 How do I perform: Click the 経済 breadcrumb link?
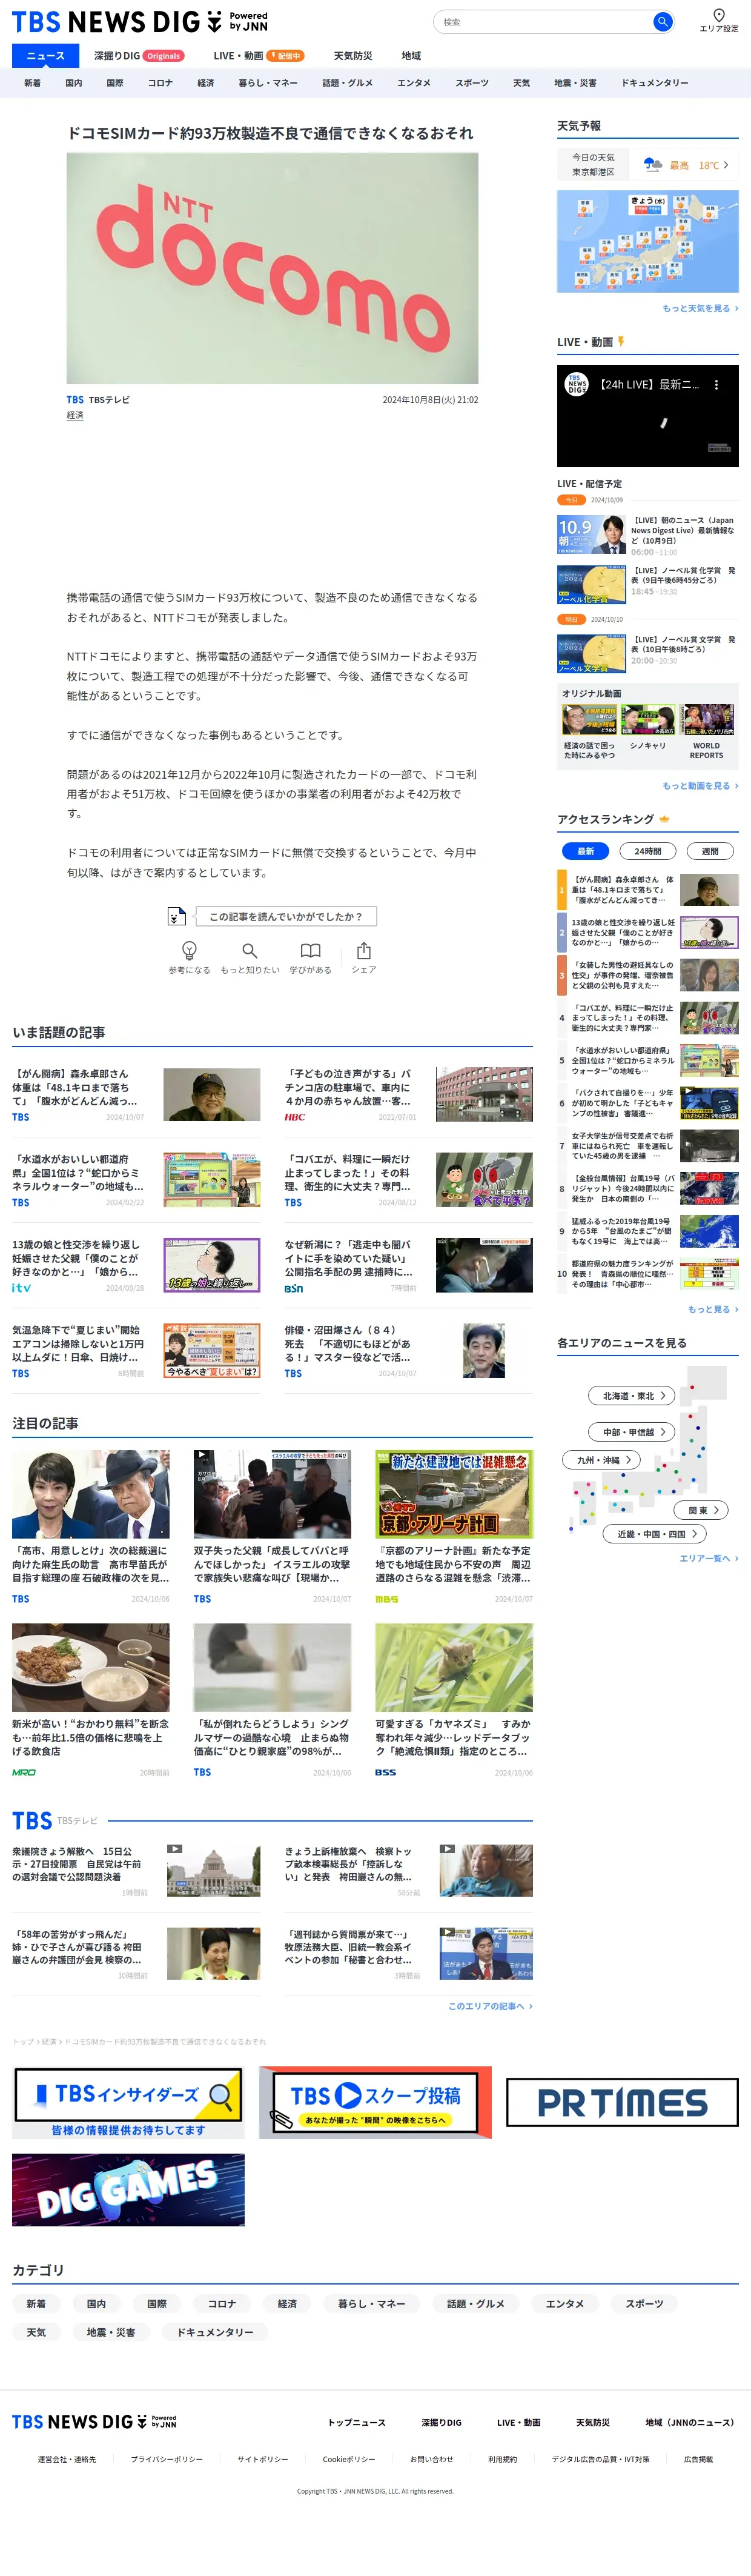pos(48,2041)
